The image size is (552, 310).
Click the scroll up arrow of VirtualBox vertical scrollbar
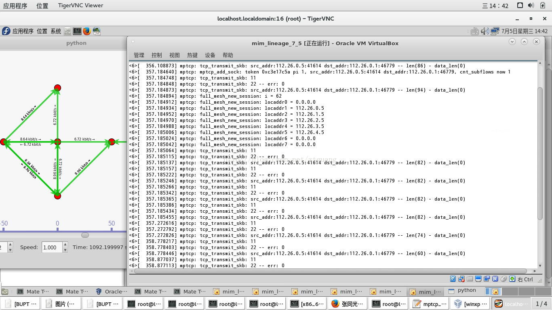point(540,64)
